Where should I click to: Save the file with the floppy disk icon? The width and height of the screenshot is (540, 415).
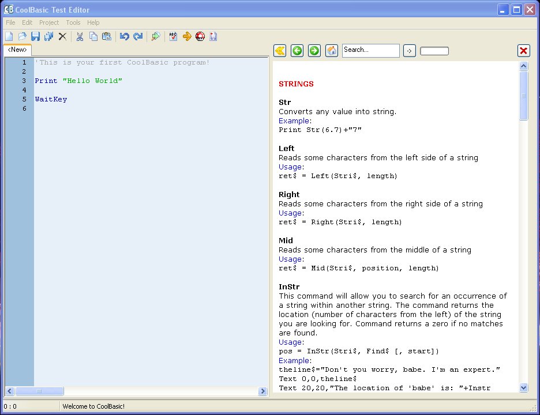[35, 36]
